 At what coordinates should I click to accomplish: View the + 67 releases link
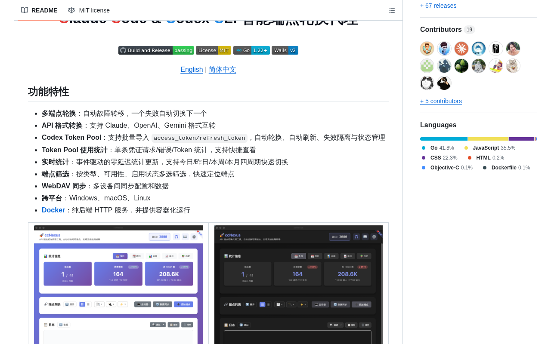[x=438, y=6]
